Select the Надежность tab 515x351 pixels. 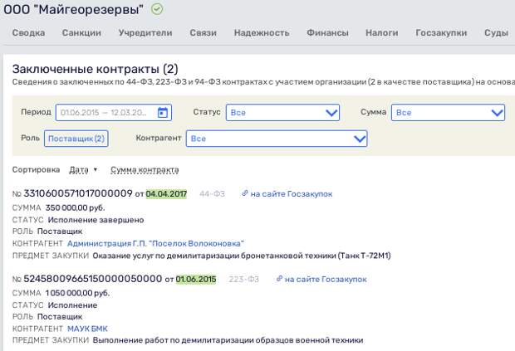point(262,33)
